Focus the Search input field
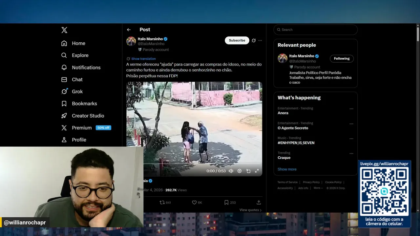Image resolution: width=420 pixels, height=236 pixels. tap(316, 29)
